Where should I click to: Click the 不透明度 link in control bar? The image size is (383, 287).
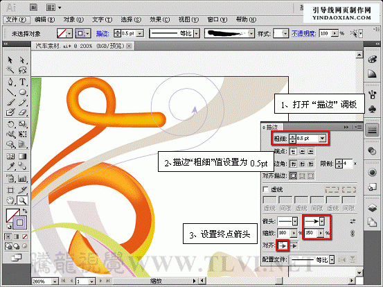(x=304, y=33)
